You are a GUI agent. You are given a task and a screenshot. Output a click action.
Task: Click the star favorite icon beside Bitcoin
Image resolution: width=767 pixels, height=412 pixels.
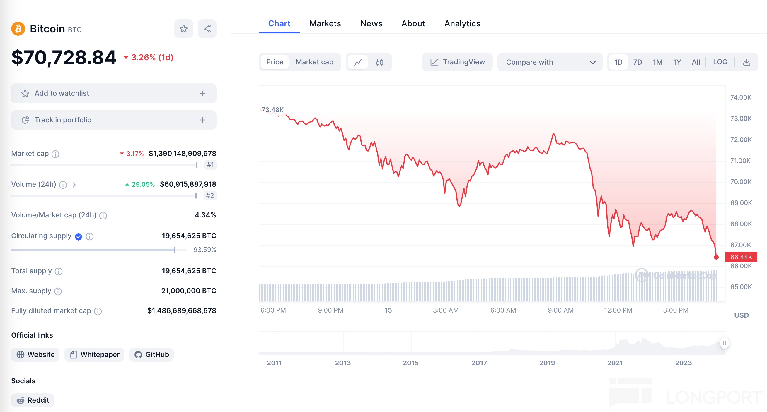(x=183, y=29)
